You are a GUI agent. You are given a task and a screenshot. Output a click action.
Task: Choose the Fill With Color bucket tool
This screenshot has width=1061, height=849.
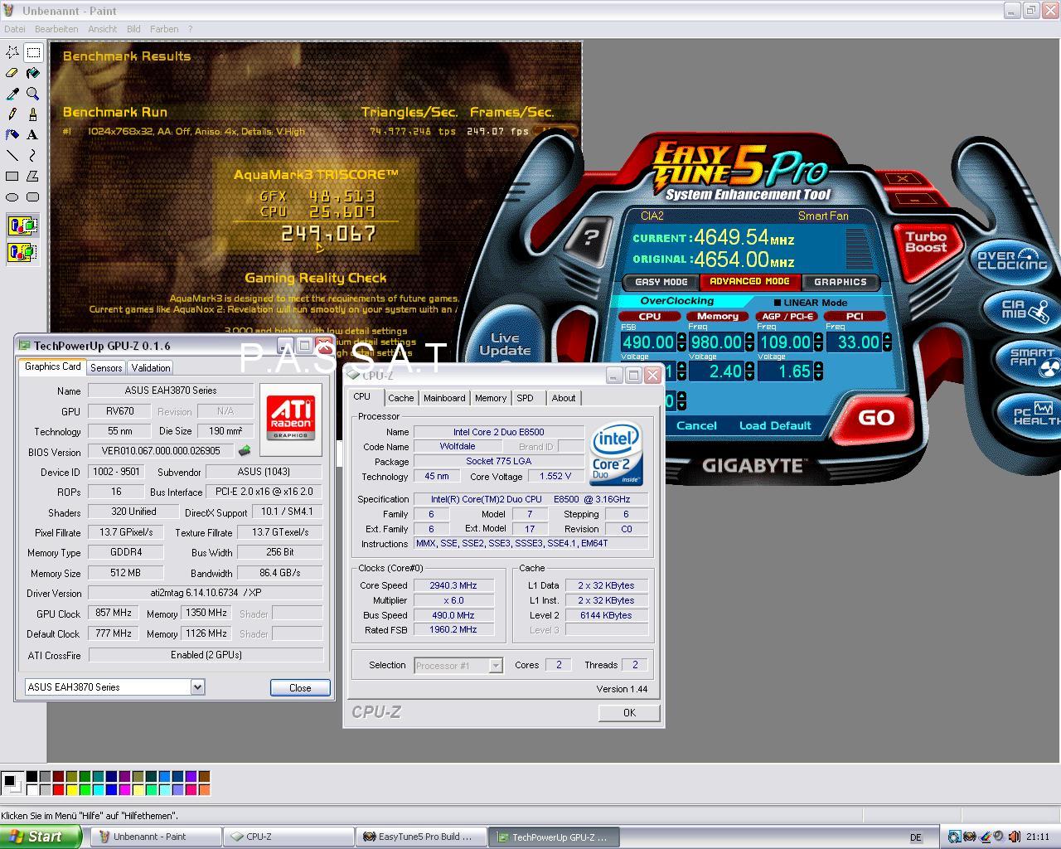33,73
